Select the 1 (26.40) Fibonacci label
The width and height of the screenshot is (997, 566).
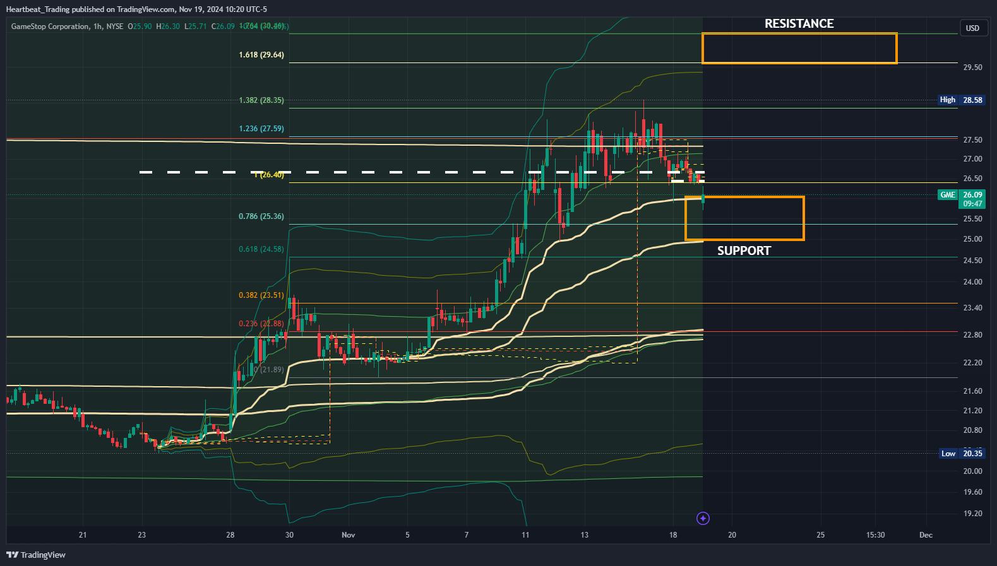coord(269,175)
